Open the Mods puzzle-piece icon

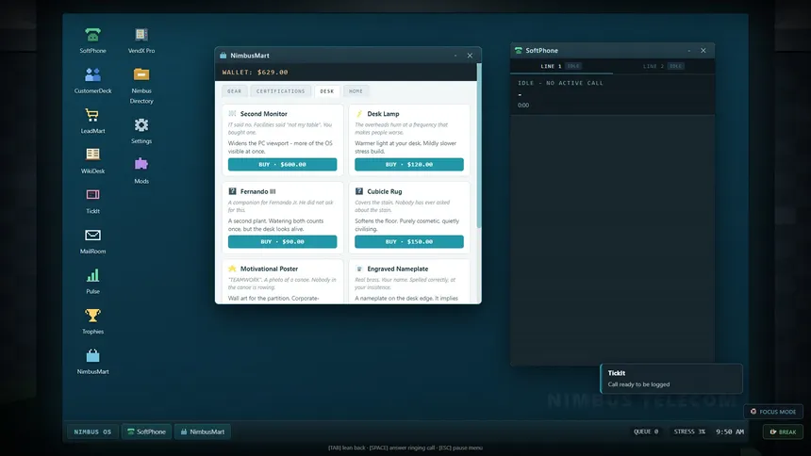pyautogui.click(x=141, y=171)
